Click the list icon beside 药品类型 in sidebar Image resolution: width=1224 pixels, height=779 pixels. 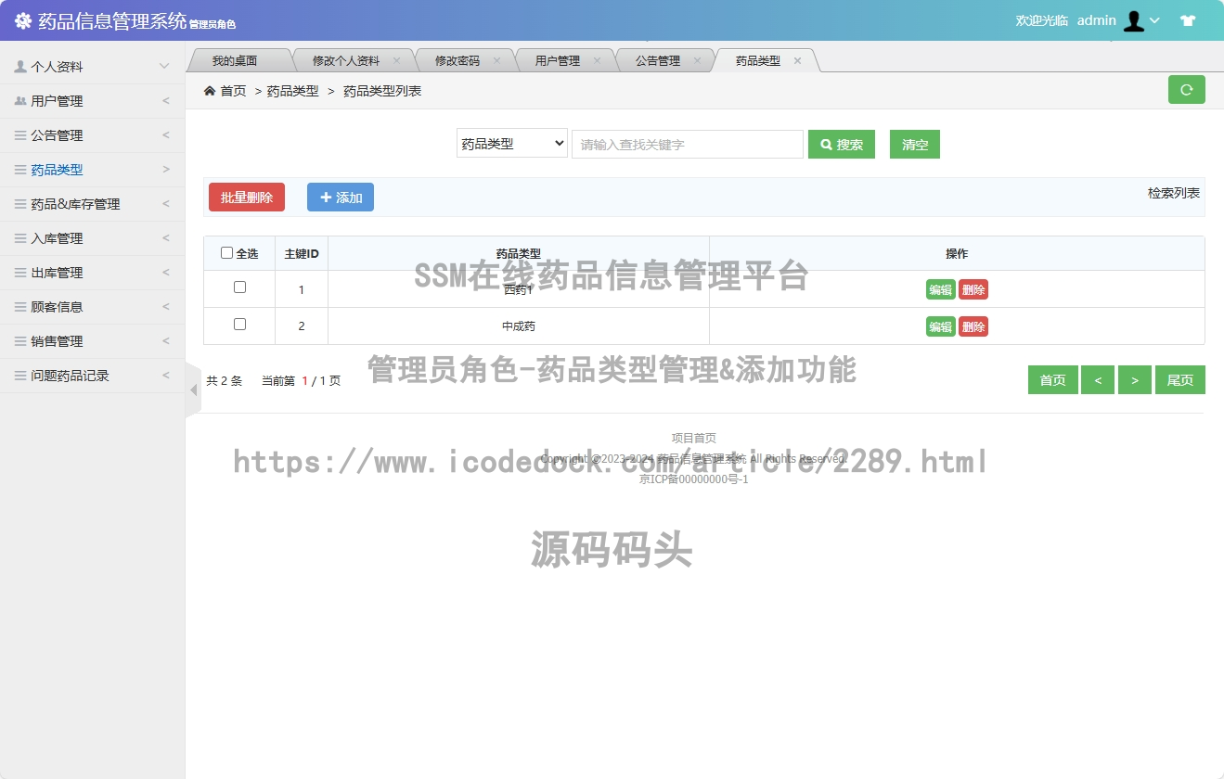click(20, 170)
